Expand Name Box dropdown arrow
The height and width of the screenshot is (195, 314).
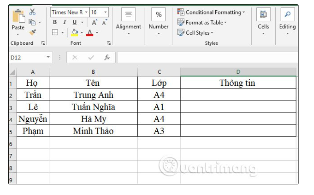(x=48, y=57)
